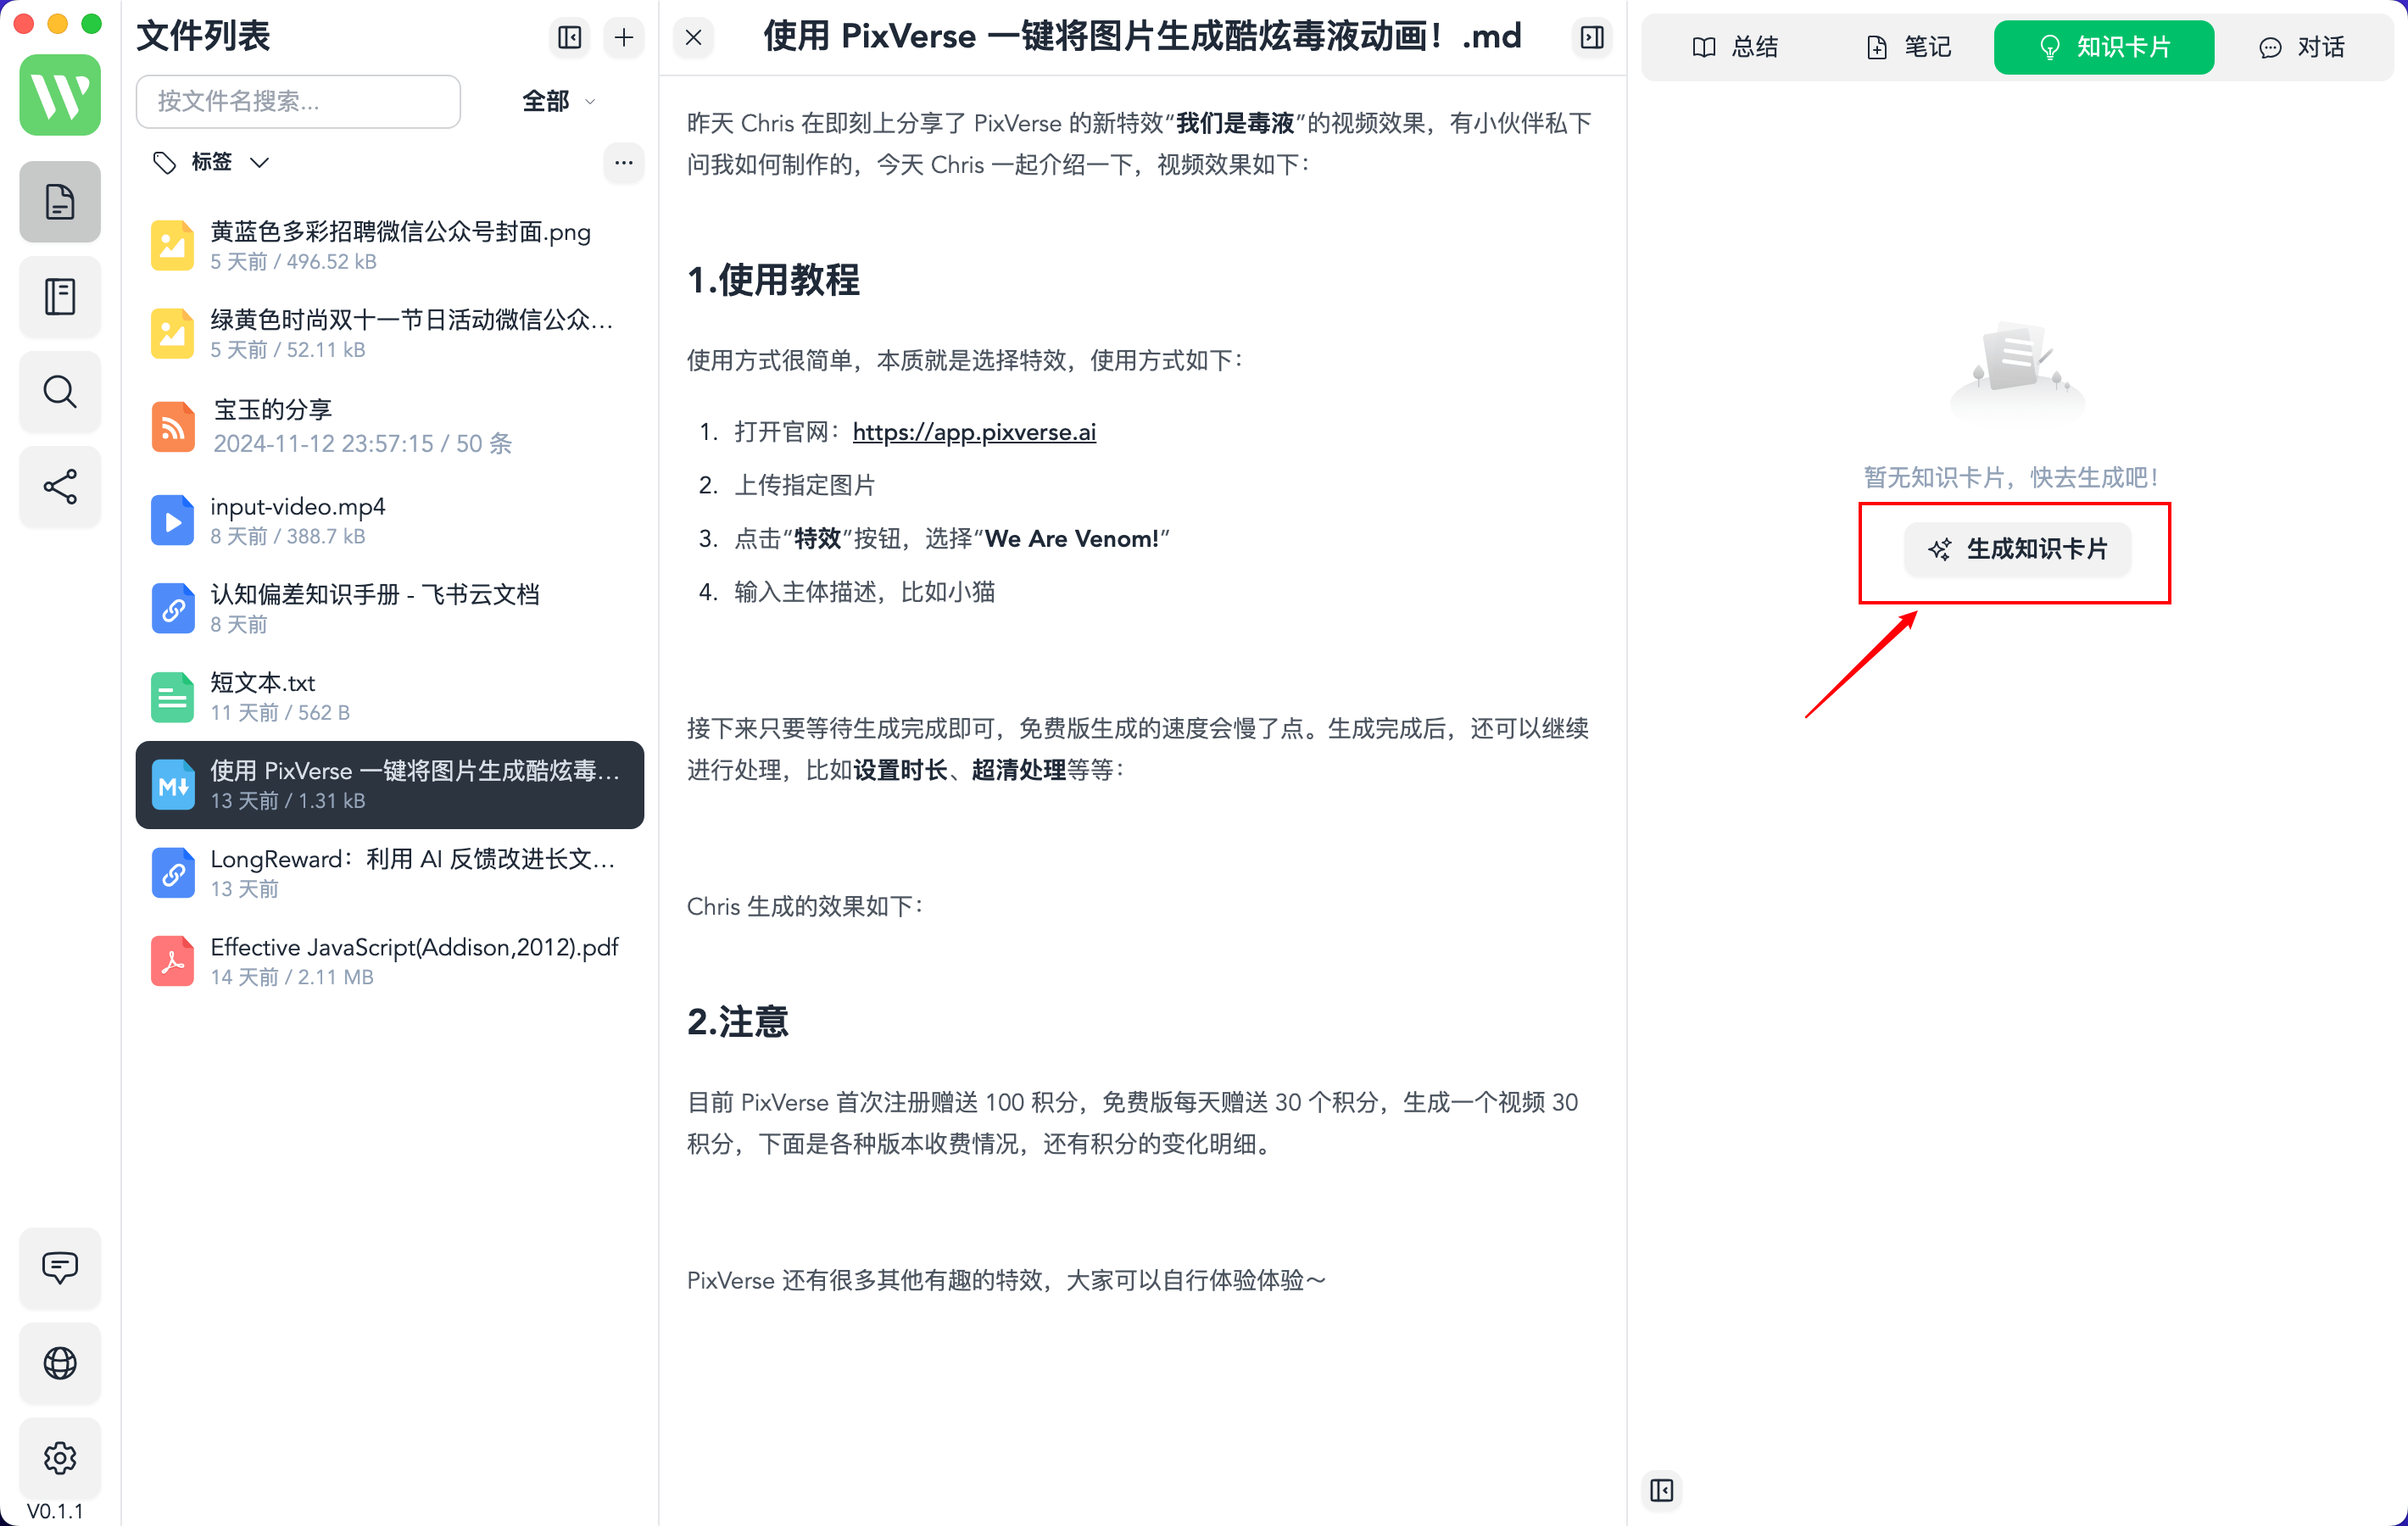Click the V0.1.1 version label
The height and width of the screenshot is (1526, 2408).
(x=55, y=1511)
